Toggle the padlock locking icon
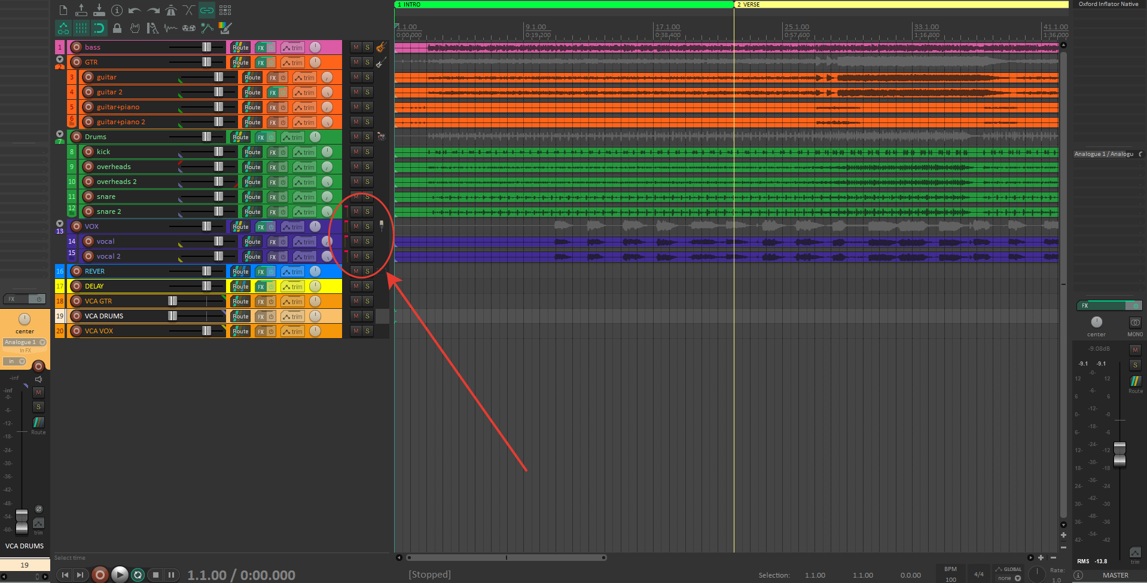This screenshot has height=583, width=1147. (x=117, y=28)
